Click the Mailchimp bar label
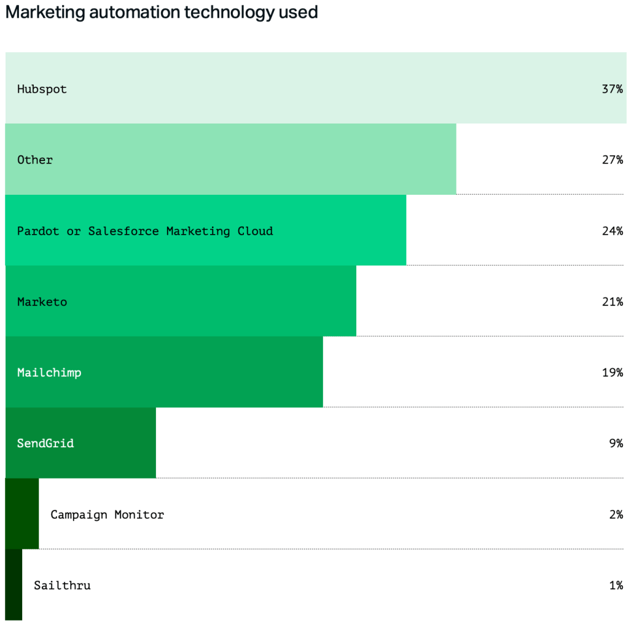The width and height of the screenshot is (634, 631). pyautogui.click(x=49, y=372)
